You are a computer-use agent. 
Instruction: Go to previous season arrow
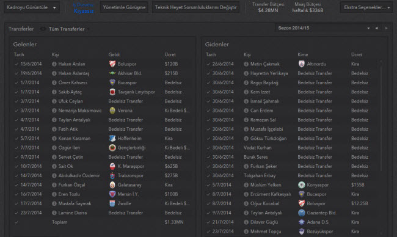pos(376,28)
